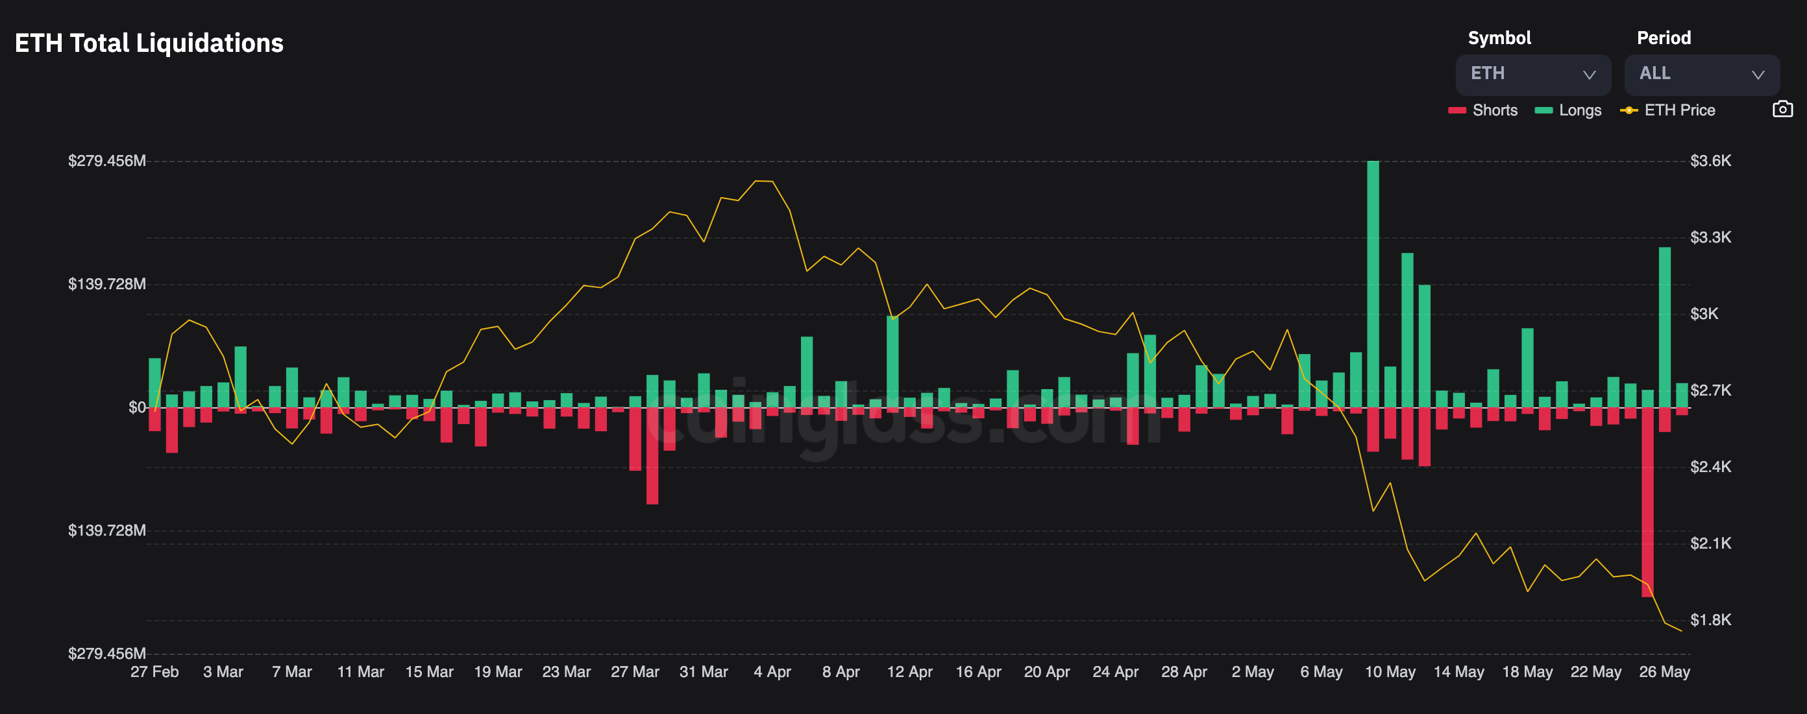
Task: Click the $3.6K price axis label
Action: (1710, 160)
